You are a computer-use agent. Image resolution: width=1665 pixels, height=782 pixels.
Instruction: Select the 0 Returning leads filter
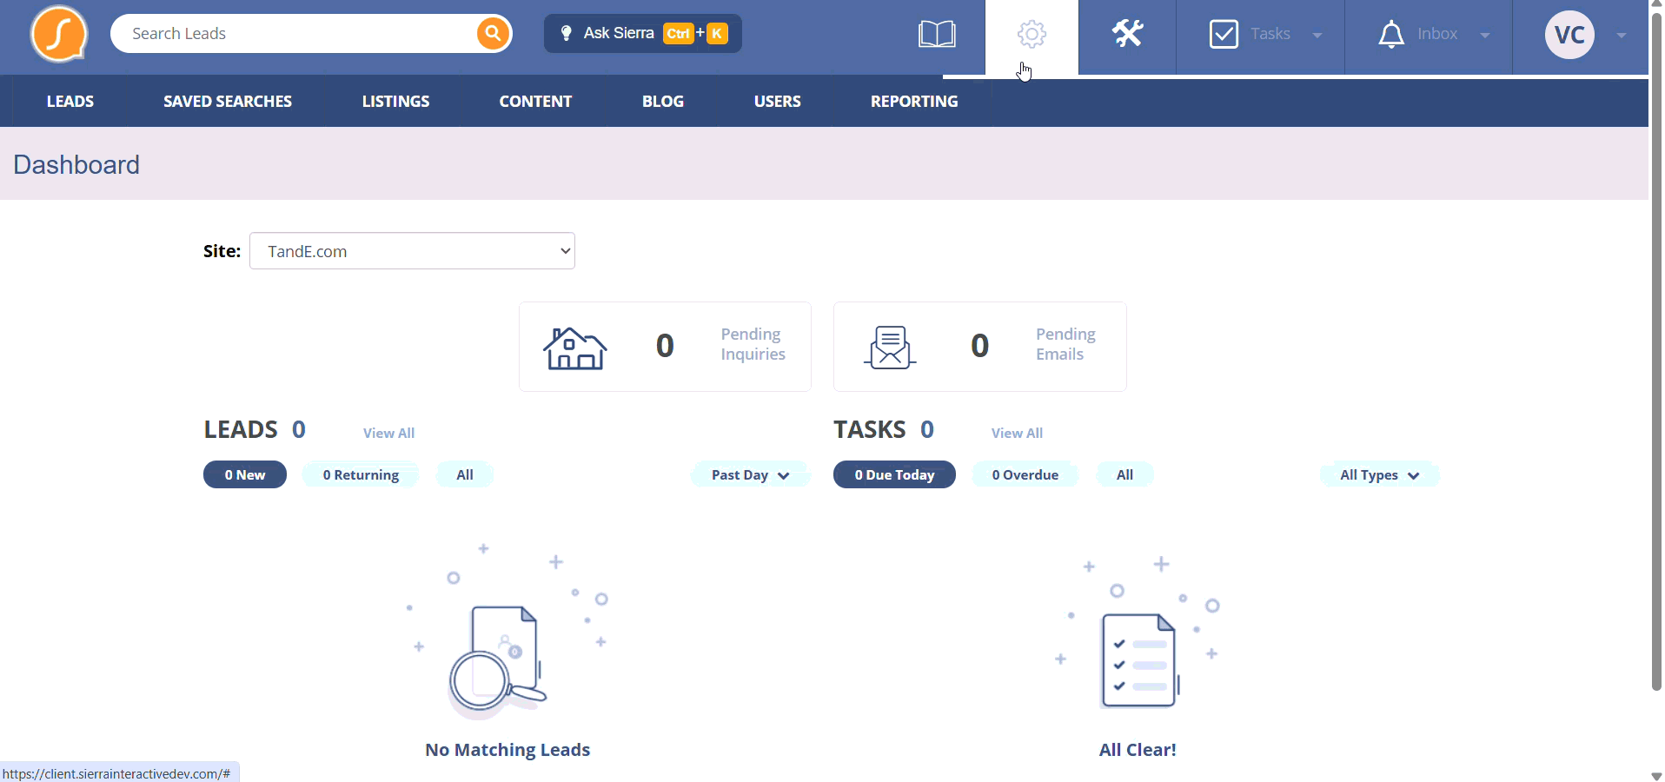(x=361, y=474)
